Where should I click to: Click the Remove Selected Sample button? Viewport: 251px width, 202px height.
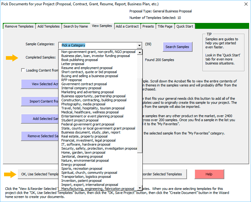point(40,136)
